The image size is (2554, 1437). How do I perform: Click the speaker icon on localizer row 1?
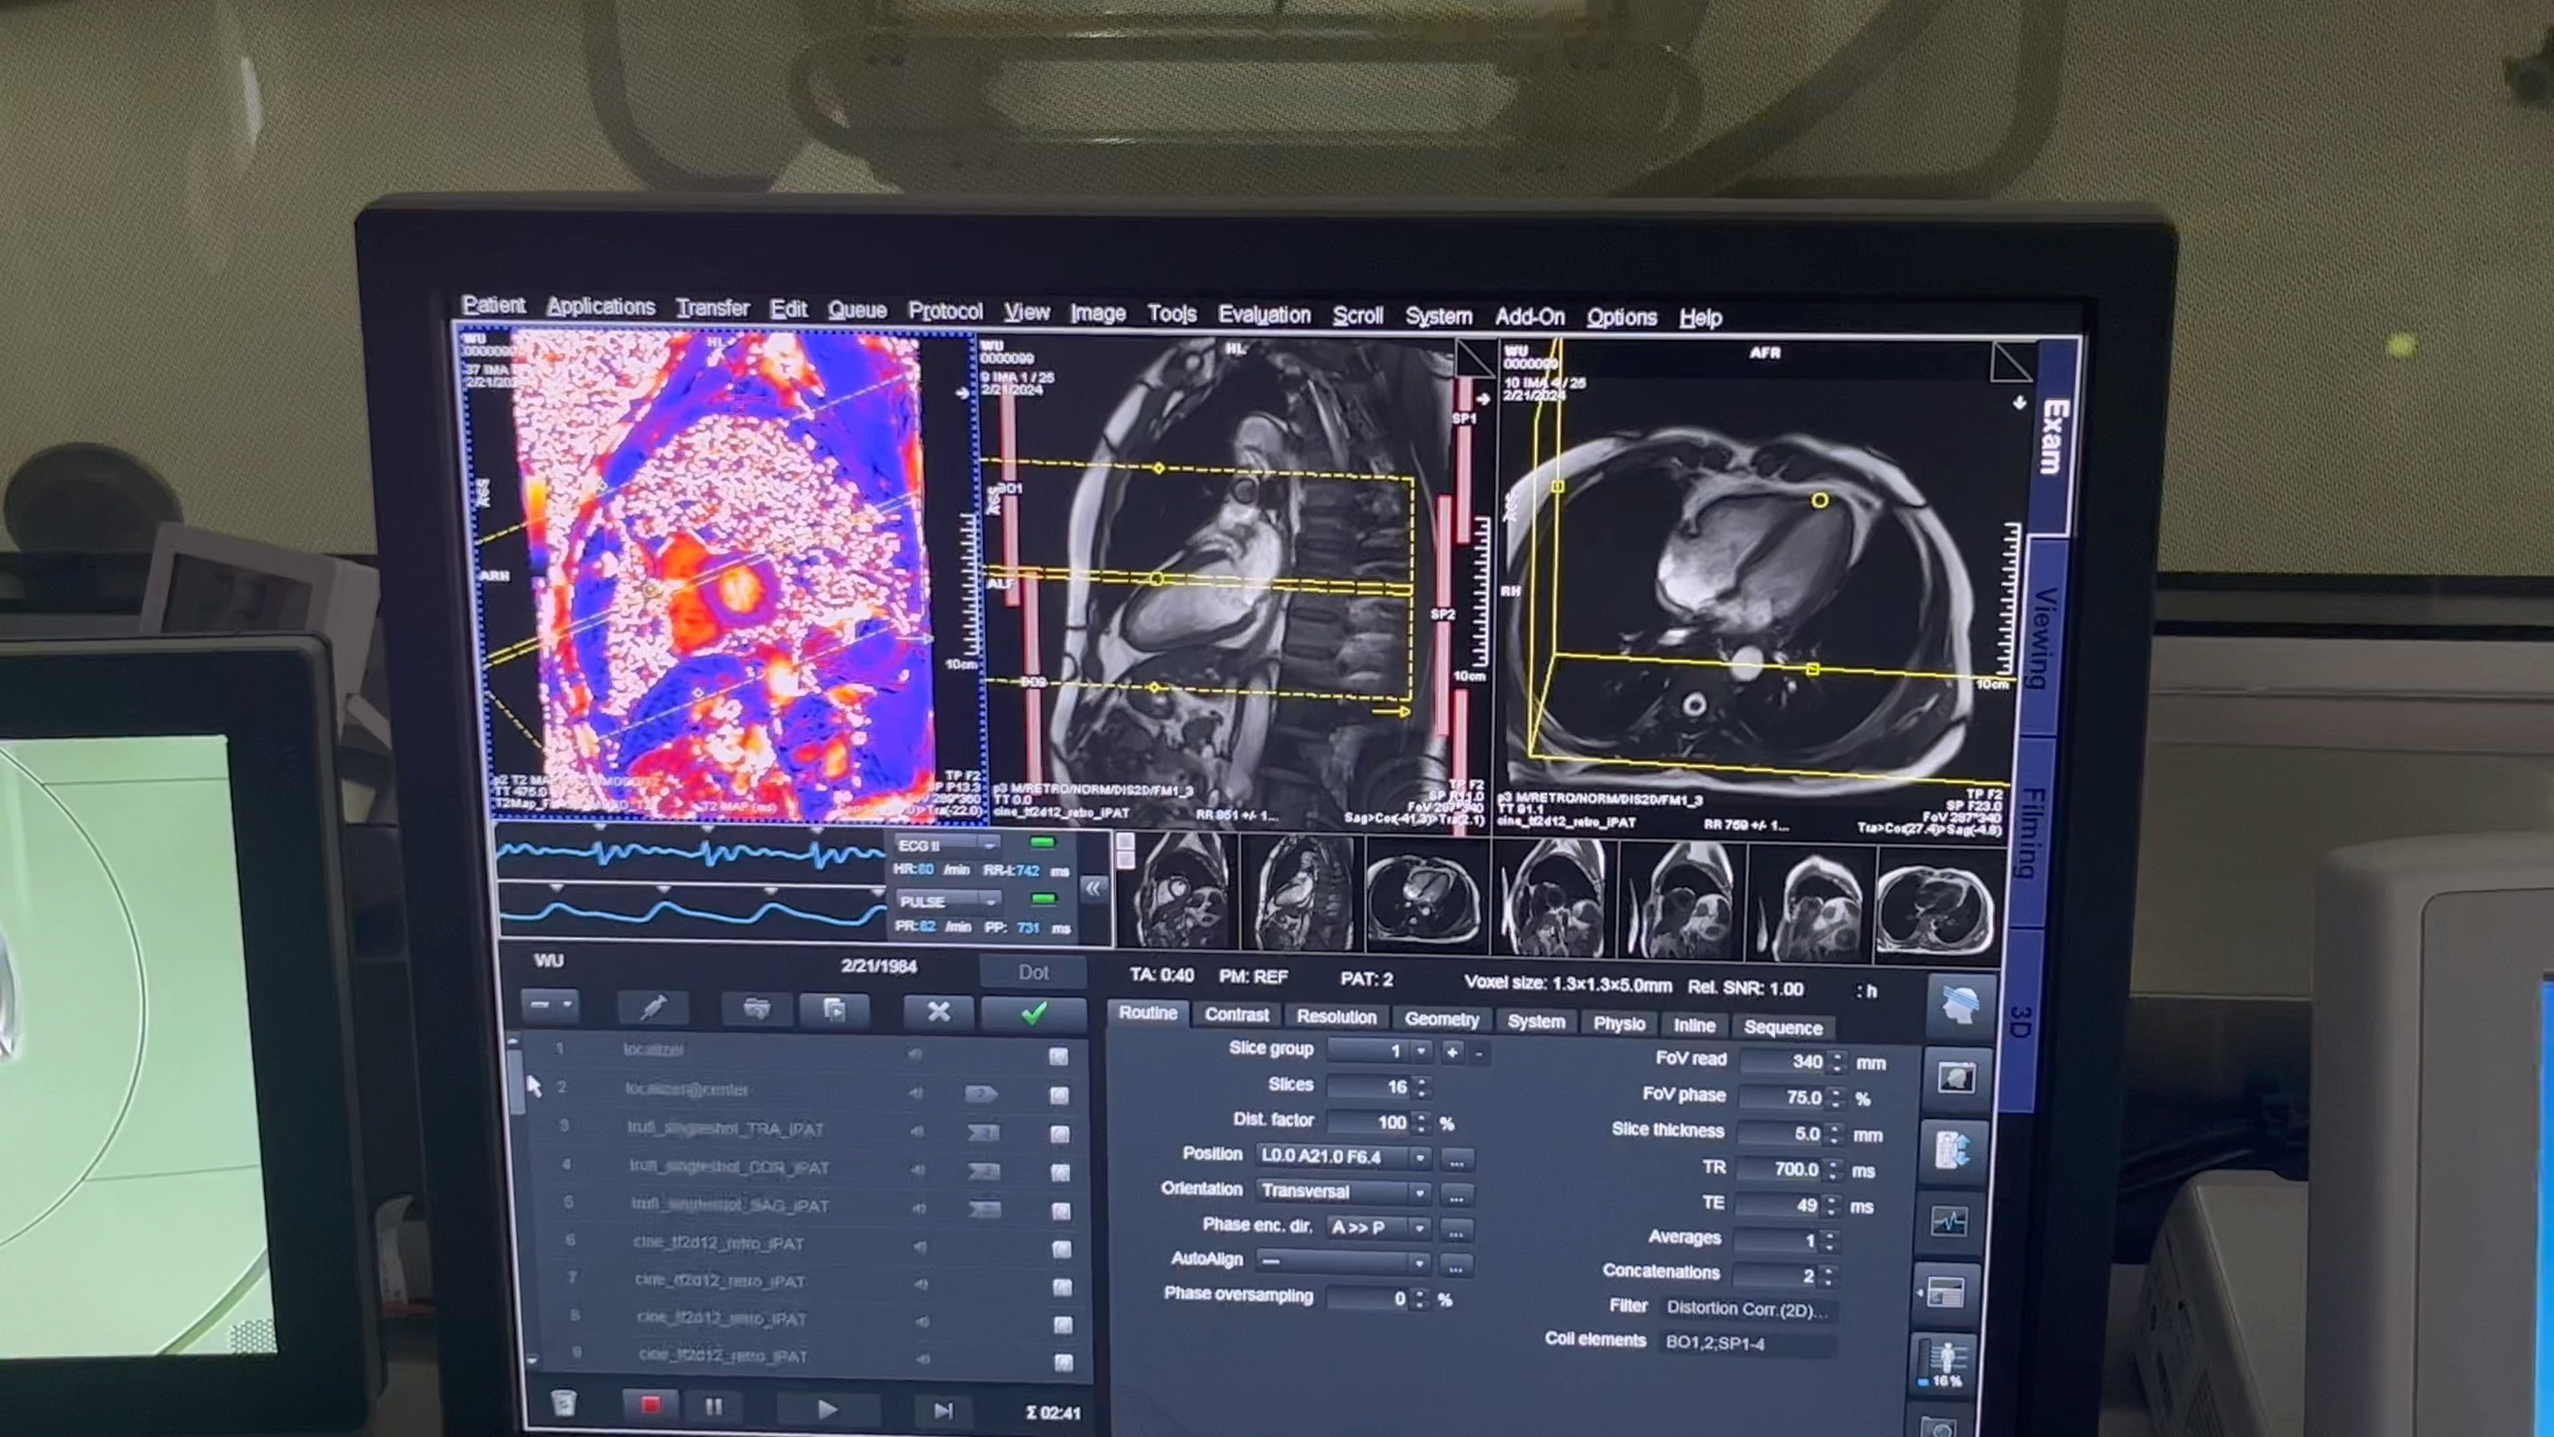pyautogui.click(x=914, y=1053)
